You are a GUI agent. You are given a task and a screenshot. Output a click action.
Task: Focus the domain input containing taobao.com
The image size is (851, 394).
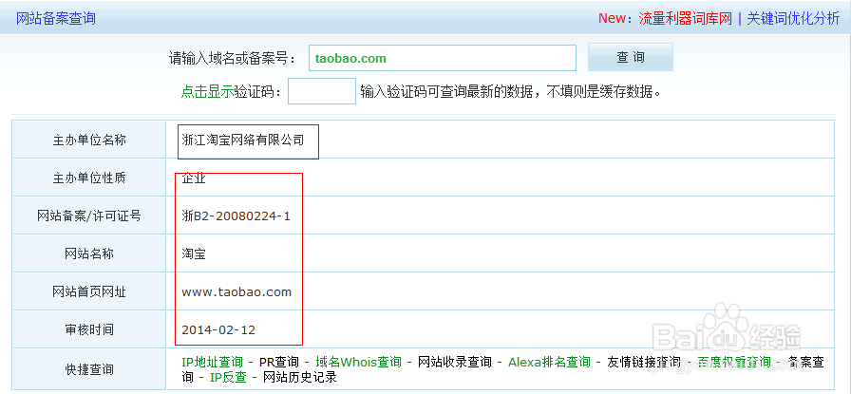[x=443, y=58]
